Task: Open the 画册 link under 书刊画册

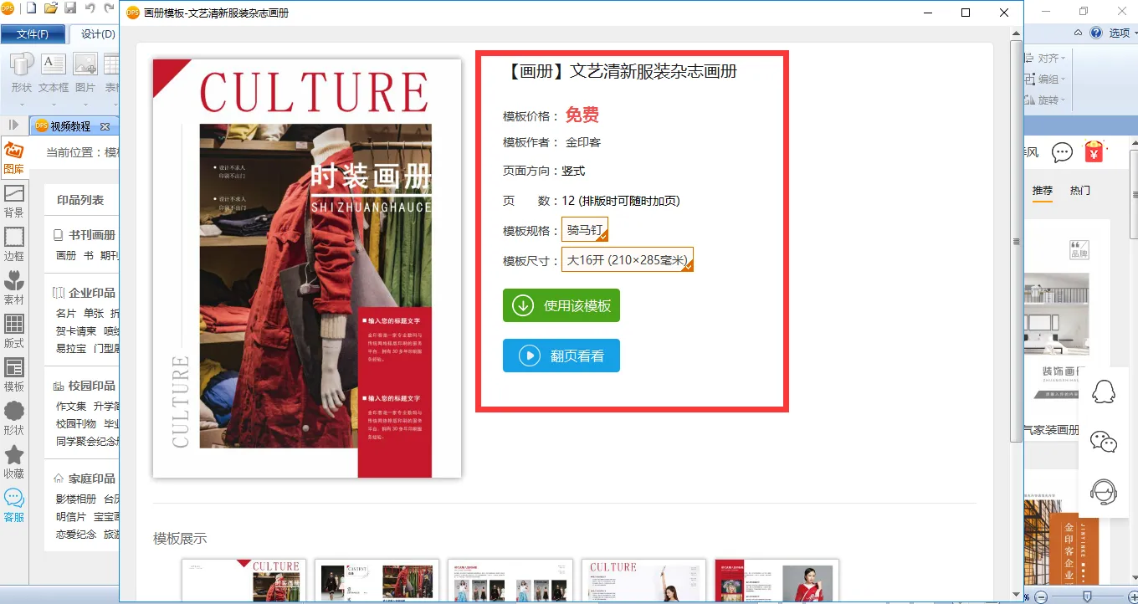Action: coord(66,256)
